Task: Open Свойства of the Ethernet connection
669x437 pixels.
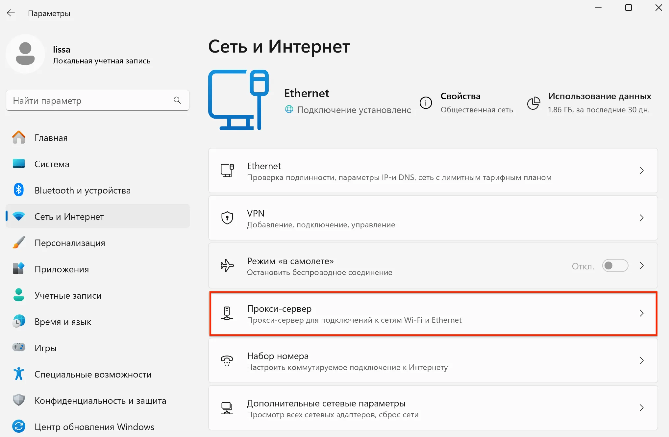Action: pos(466,103)
